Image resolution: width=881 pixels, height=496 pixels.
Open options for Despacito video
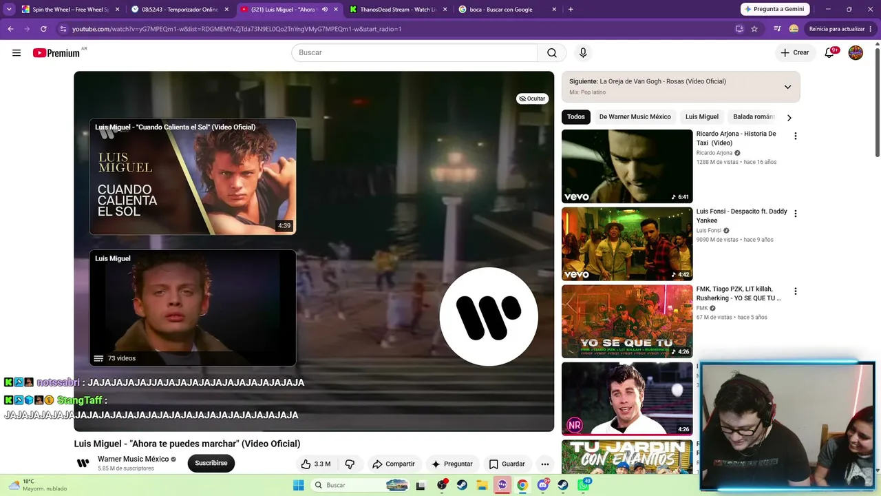coord(795,214)
